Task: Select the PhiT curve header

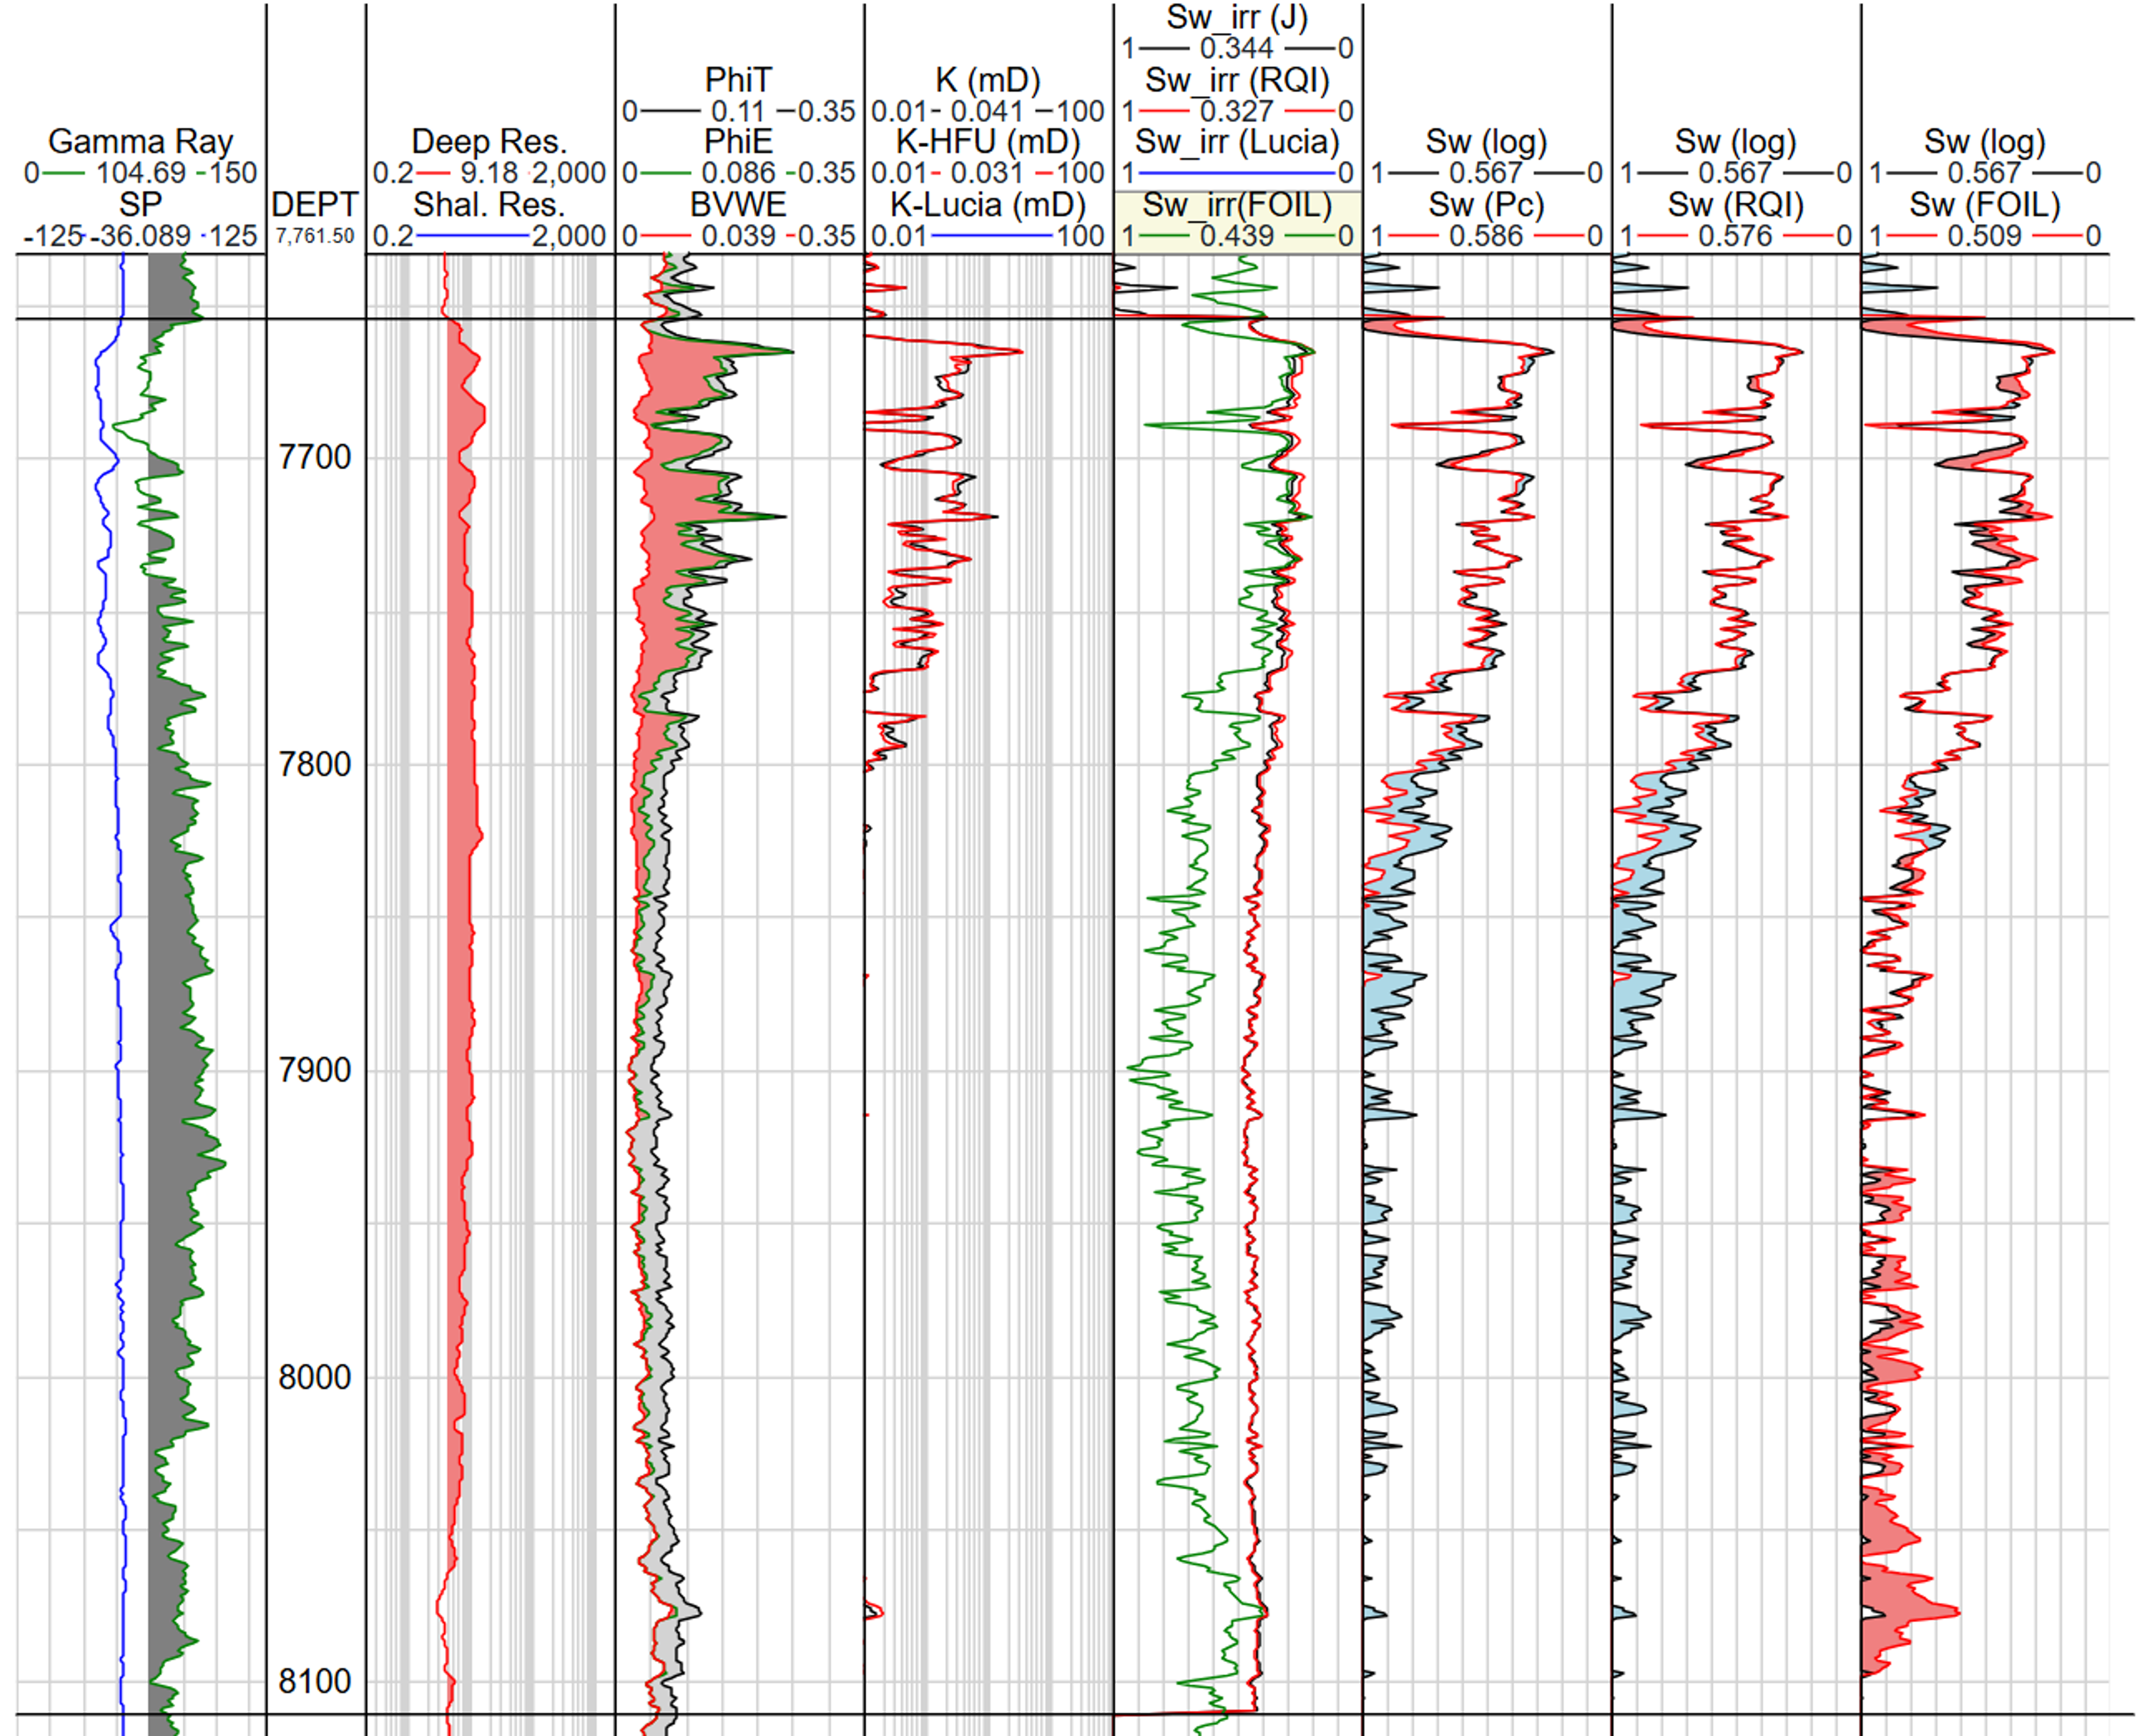Action: coord(738,80)
